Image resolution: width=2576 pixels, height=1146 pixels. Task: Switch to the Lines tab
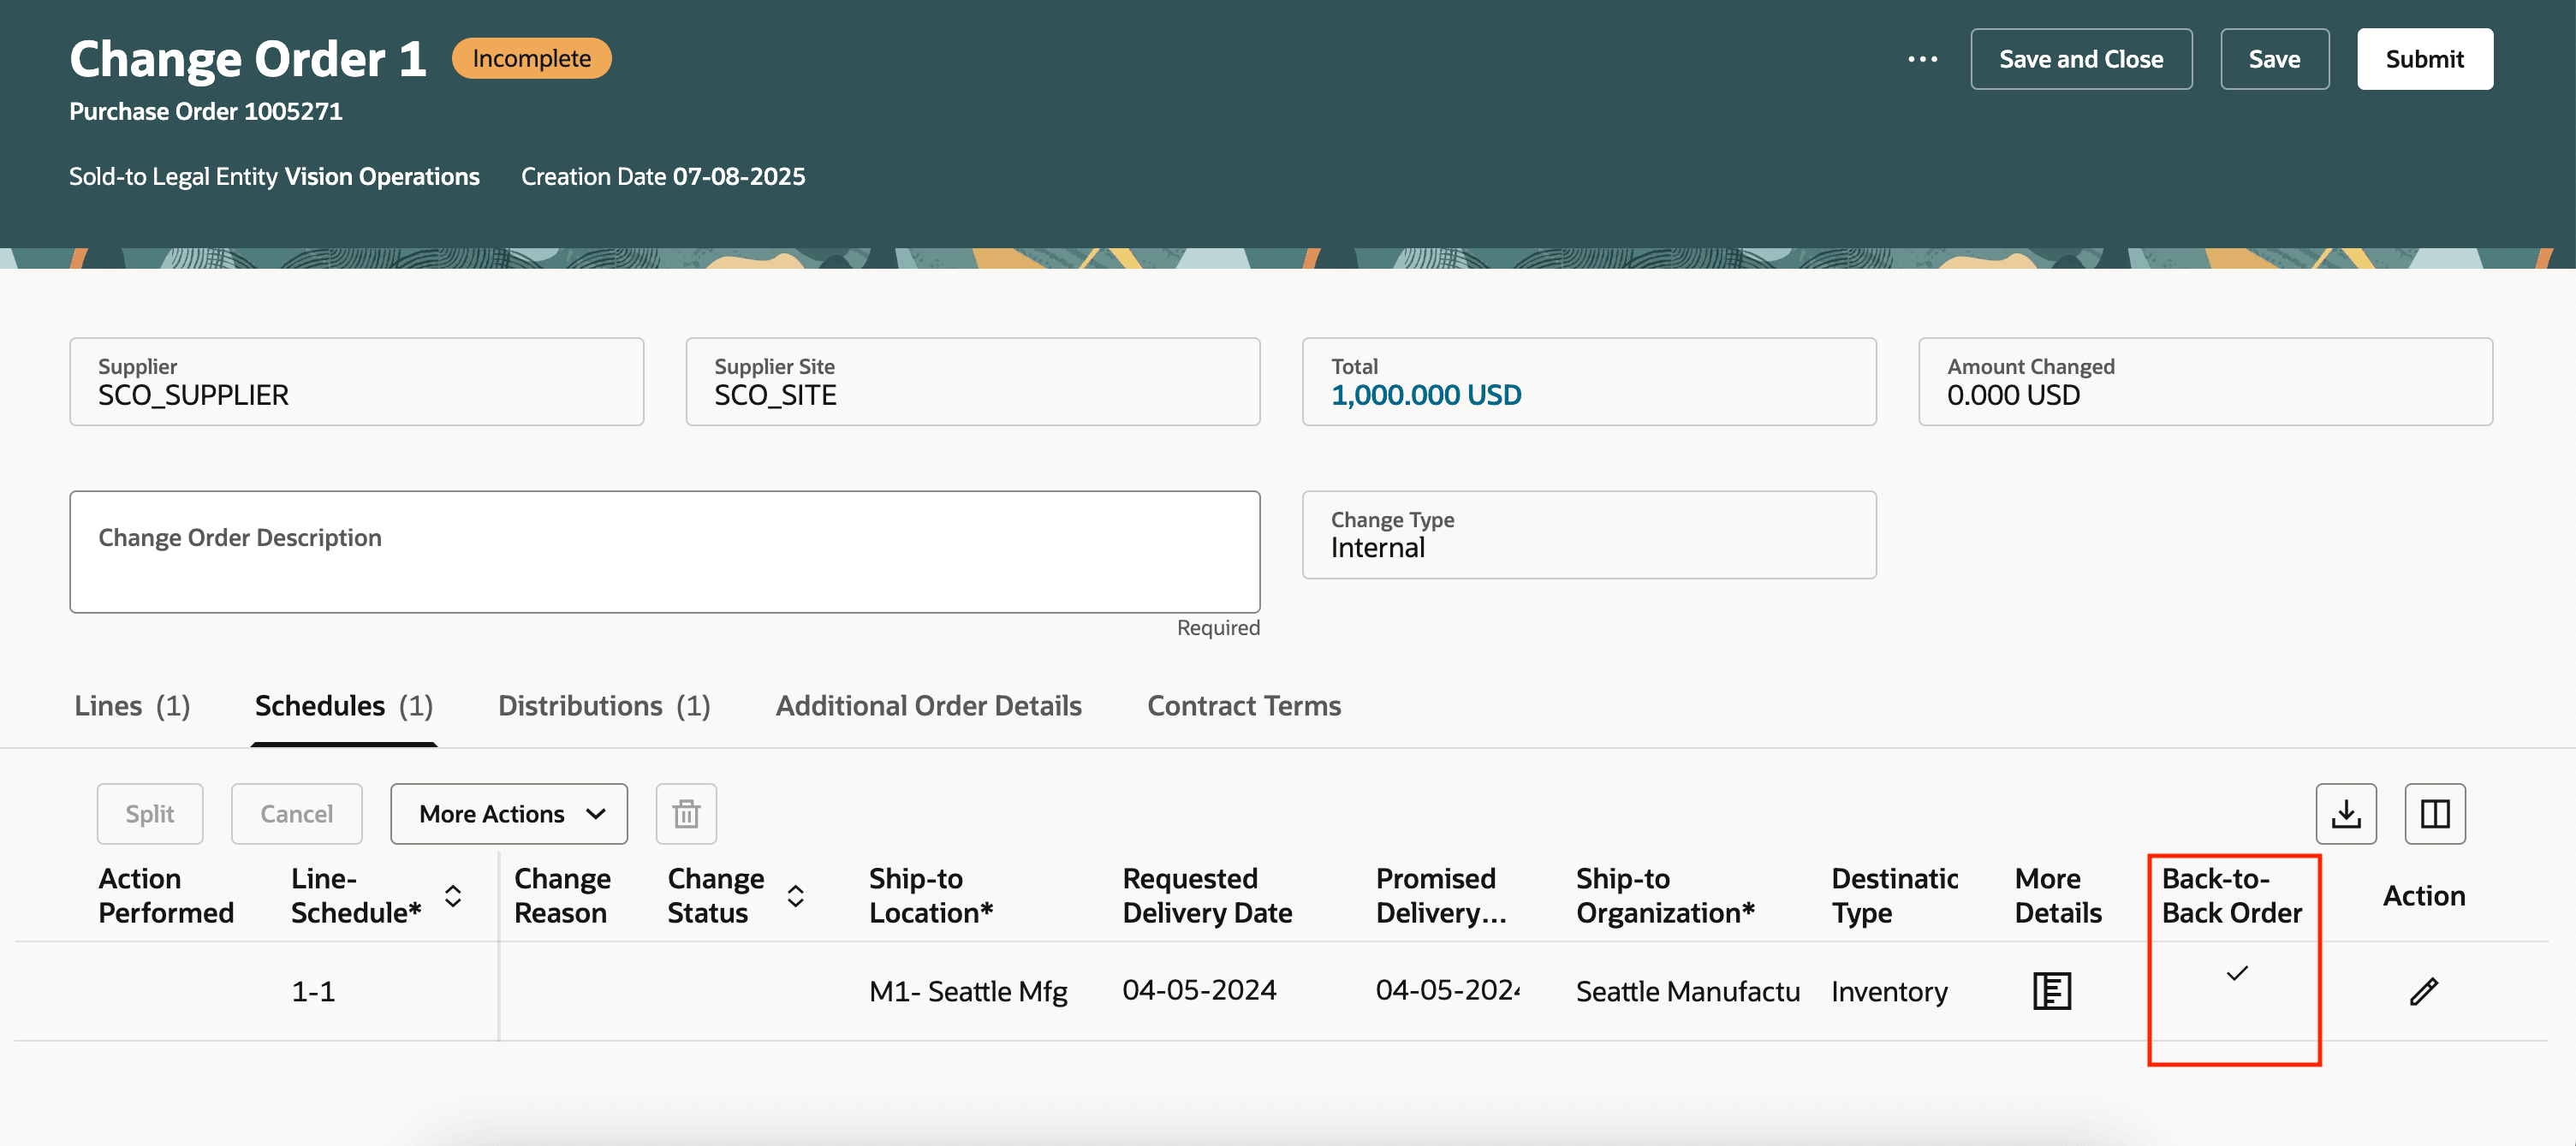132,706
